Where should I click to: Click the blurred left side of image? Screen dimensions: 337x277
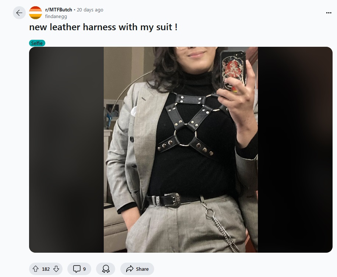tap(67, 150)
